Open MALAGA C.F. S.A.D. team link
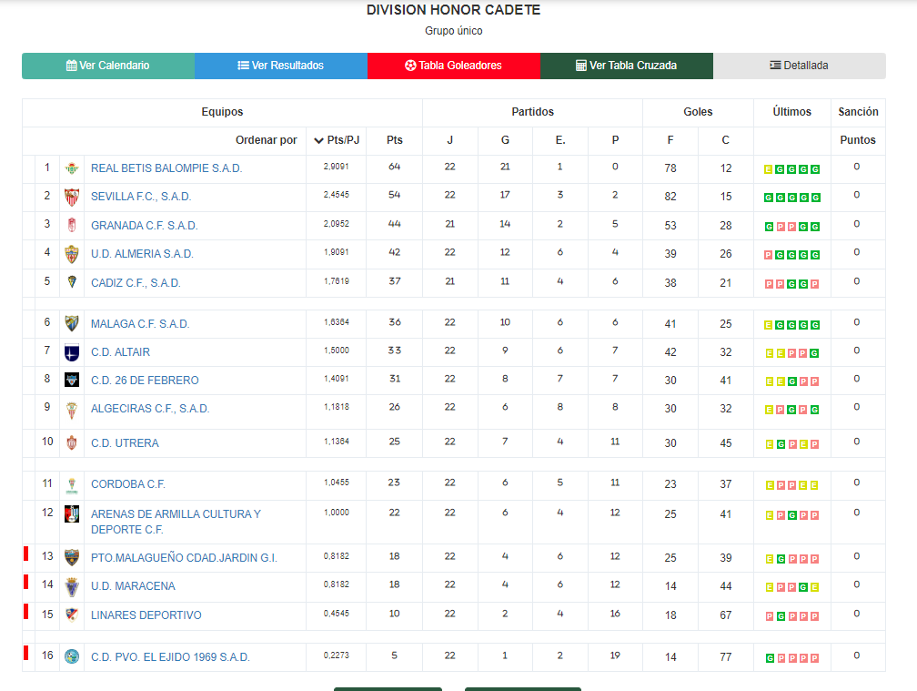The height and width of the screenshot is (691, 917). click(x=140, y=324)
